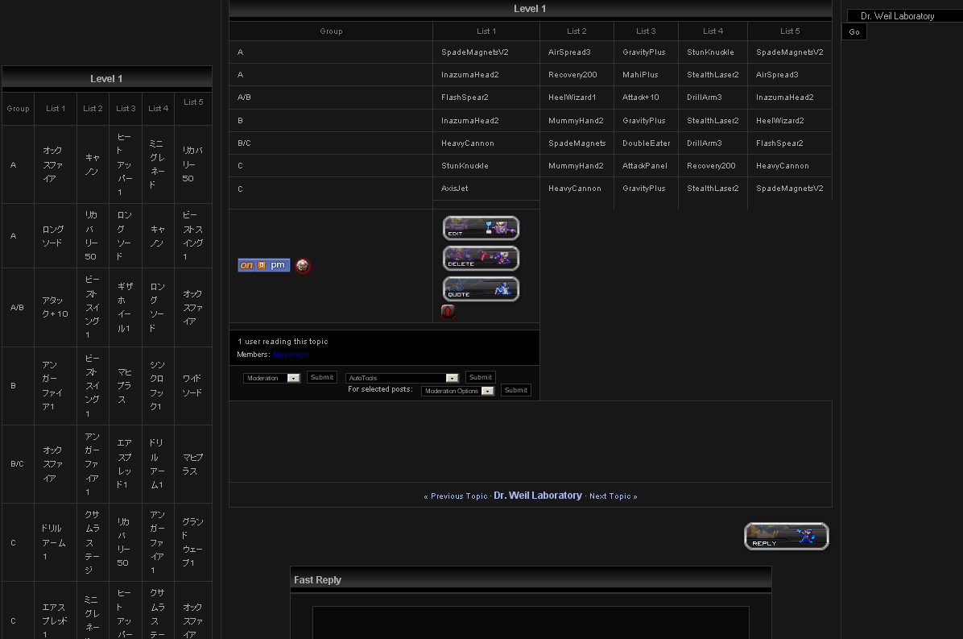Expand the AutoTools dropdown
963x639 pixels.
tap(402, 378)
